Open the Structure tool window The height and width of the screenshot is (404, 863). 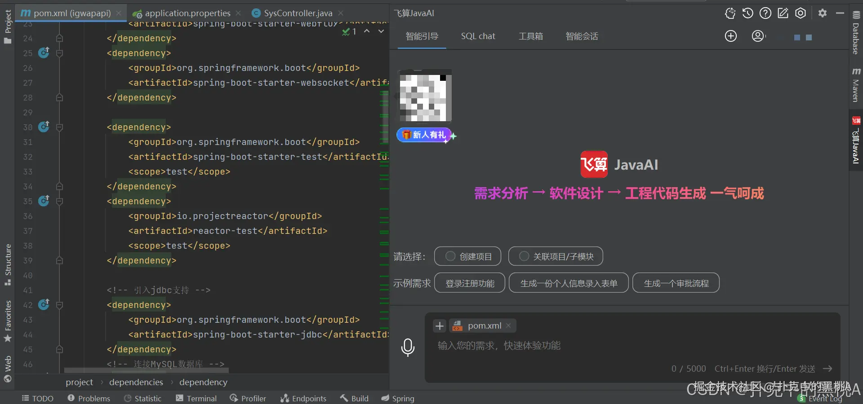[x=8, y=264]
